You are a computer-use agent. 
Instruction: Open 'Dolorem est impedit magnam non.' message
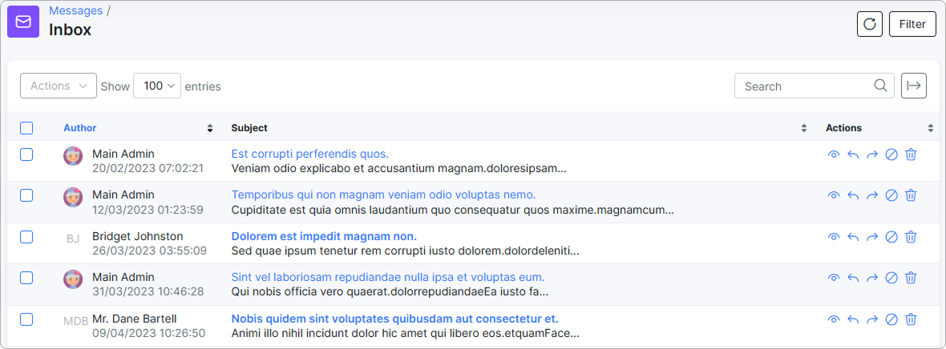pyautogui.click(x=324, y=236)
